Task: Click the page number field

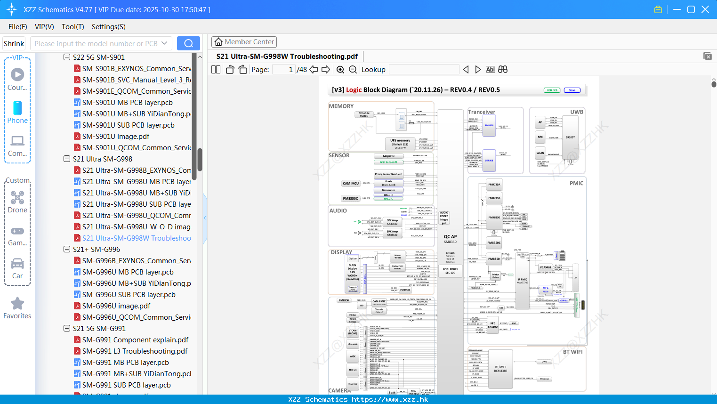Action: (284, 69)
